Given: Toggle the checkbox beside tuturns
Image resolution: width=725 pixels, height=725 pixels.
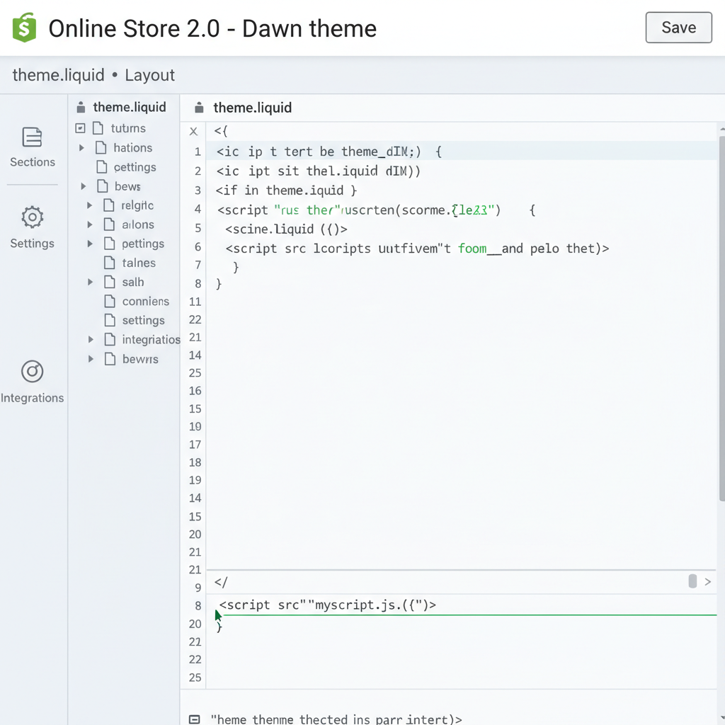Looking at the screenshot, I should click(80, 128).
